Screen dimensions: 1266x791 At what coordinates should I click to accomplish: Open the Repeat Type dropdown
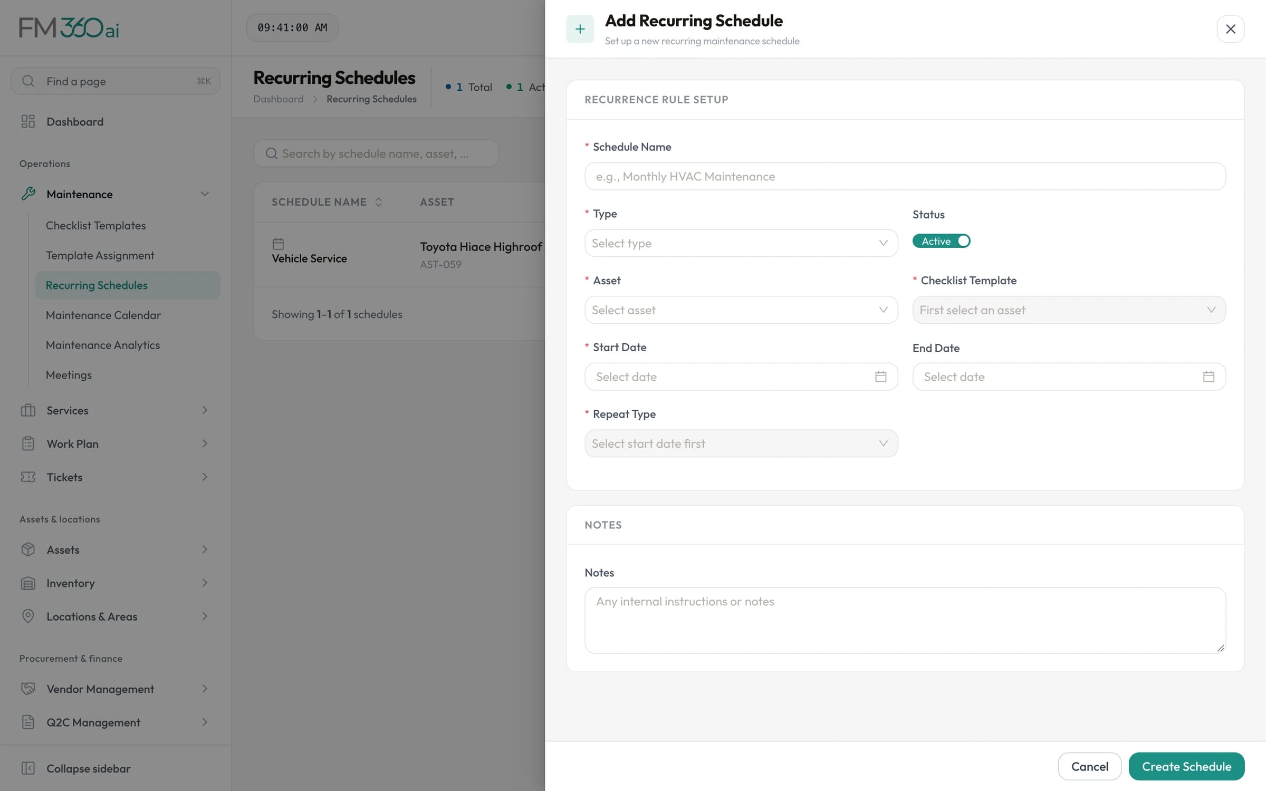(x=741, y=443)
